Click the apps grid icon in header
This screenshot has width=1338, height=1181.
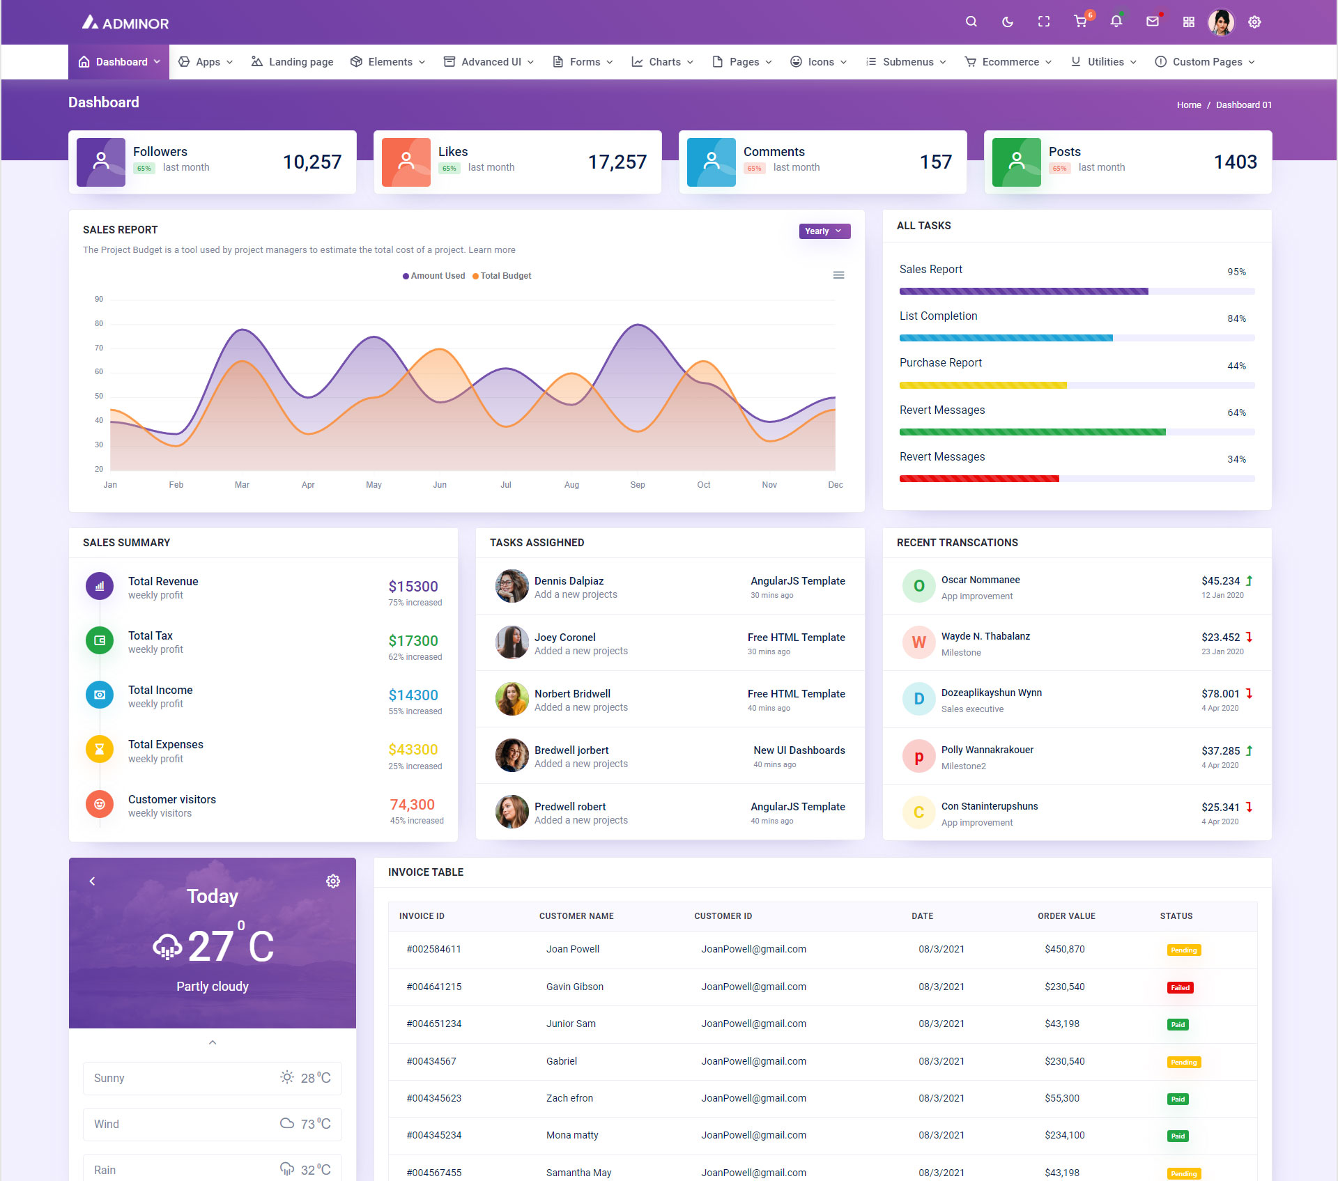point(1188,22)
